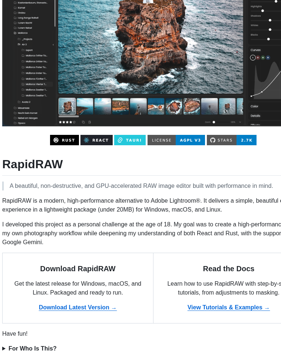Image resolution: width=281 pixels, height=352 pixels.
Task: Select the red curve channel
Action: click(x=258, y=58)
